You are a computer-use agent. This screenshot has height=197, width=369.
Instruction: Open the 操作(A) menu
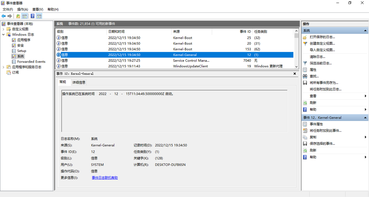coord(22,10)
